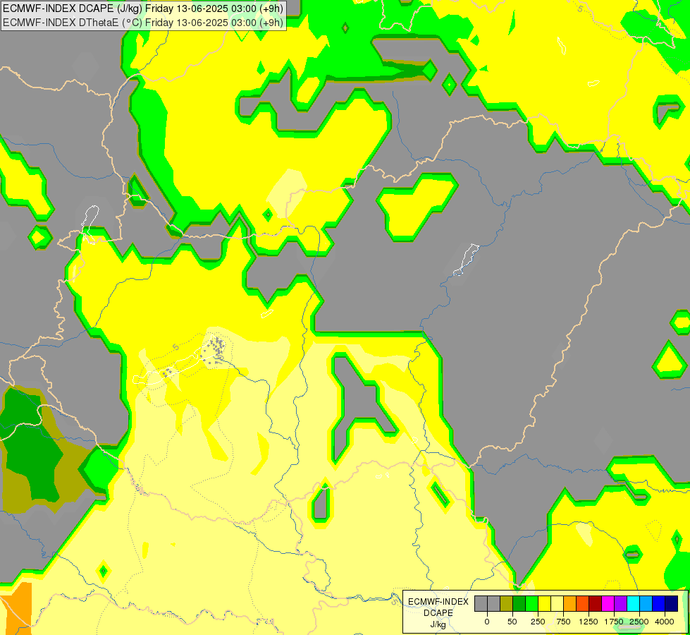
Task: Click the pure blue legend swatch
Action: tap(659, 604)
